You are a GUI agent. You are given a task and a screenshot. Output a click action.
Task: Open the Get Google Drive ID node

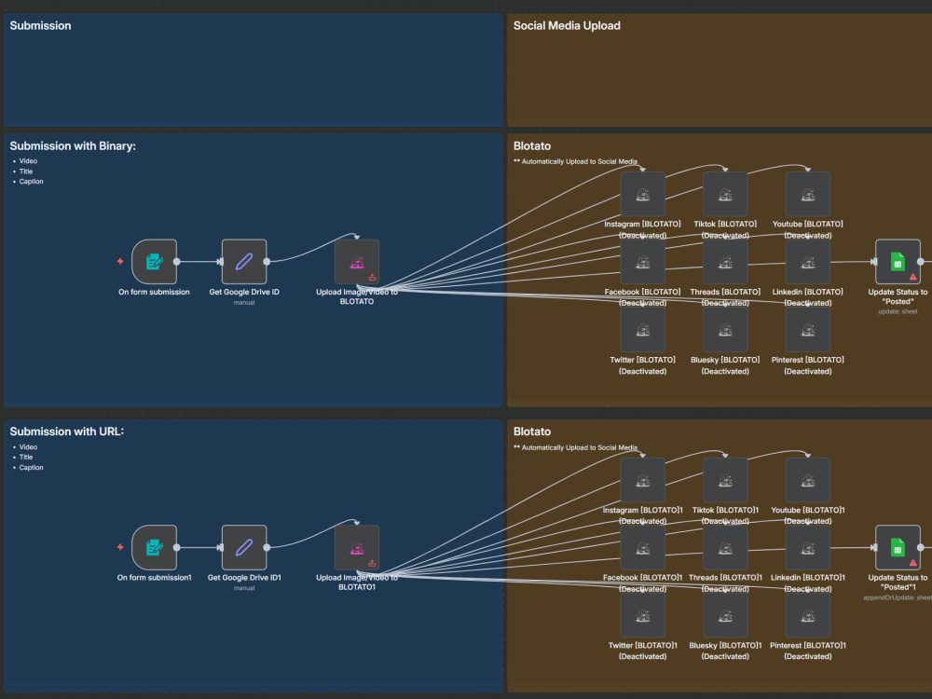(x=244, y=262)
